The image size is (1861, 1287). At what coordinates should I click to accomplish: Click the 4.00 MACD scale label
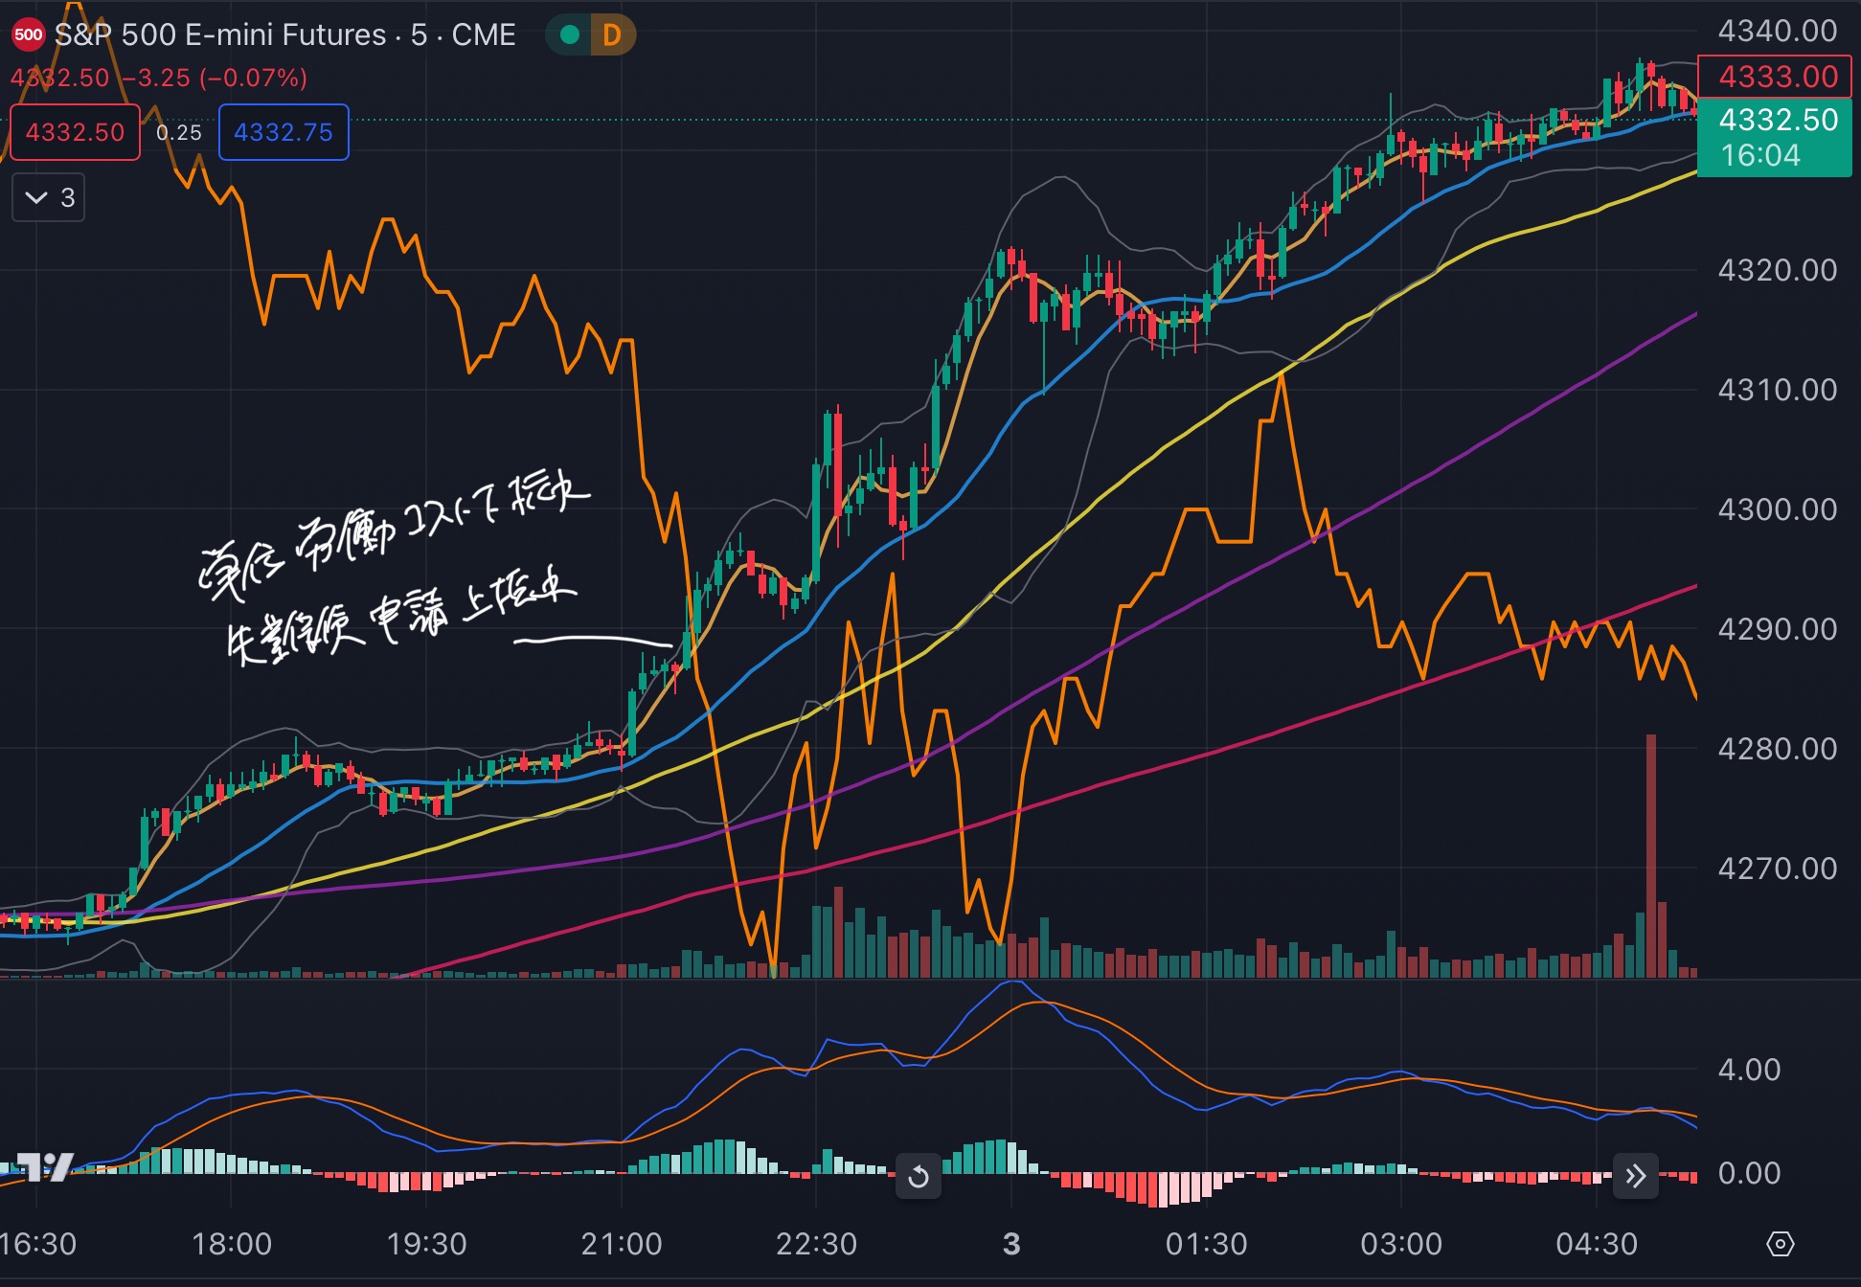click(1749, 1070)
